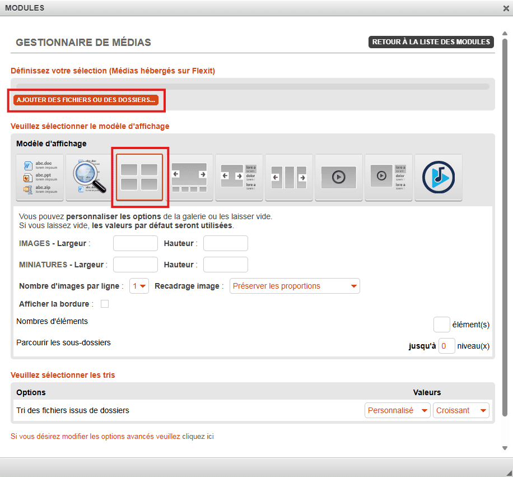The height and width of the screenshot is (477, 513).
Task: Choose the slider with text captions model
Action: tap(239, 177)
